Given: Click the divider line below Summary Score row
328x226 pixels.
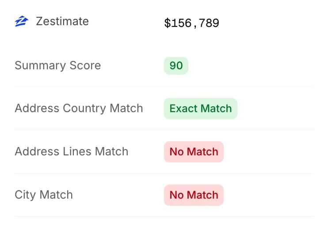Looking at the screenshot, I should pyautogui.click(x=164, y=87).
